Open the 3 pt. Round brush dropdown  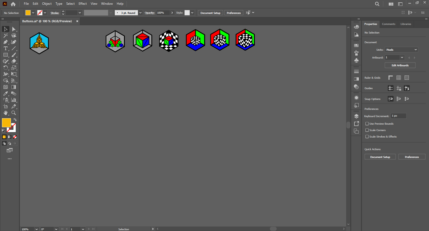coord(140,13)
